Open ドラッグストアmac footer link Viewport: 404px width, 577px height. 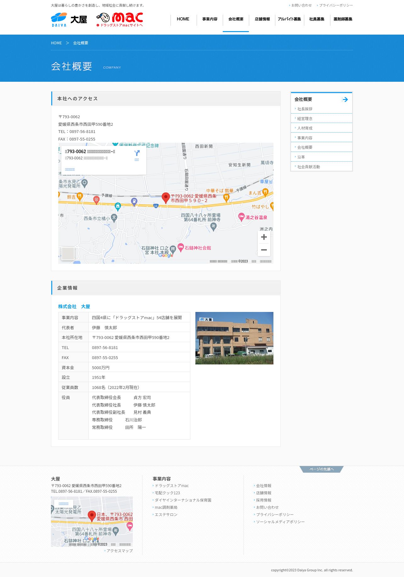pos(171,486)
